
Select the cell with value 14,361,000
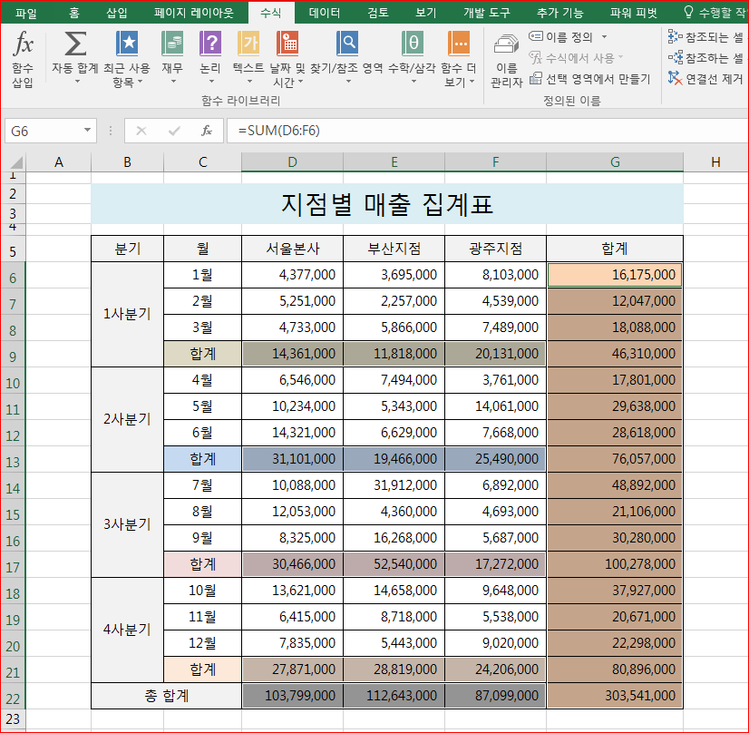coord(292,354)
